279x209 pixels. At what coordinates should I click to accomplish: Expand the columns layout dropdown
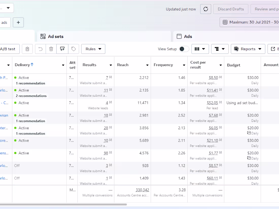pyautogui.click(x=200, y=49)
